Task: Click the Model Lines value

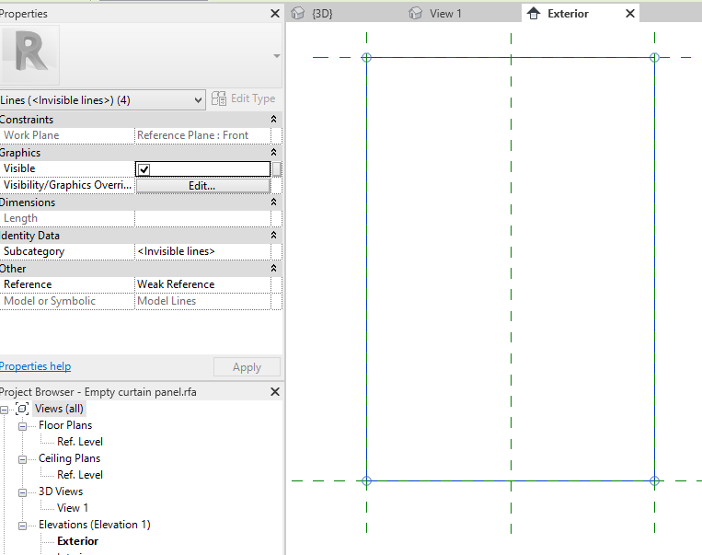Action: point(202,301)
